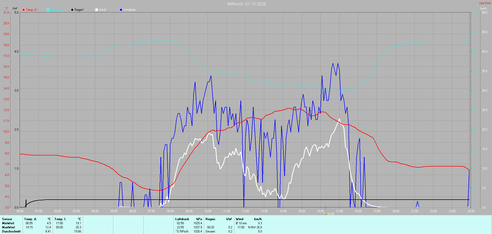492x234 pixels.
Task: Click the 'Wind' column header in the table
Action: 240,219
